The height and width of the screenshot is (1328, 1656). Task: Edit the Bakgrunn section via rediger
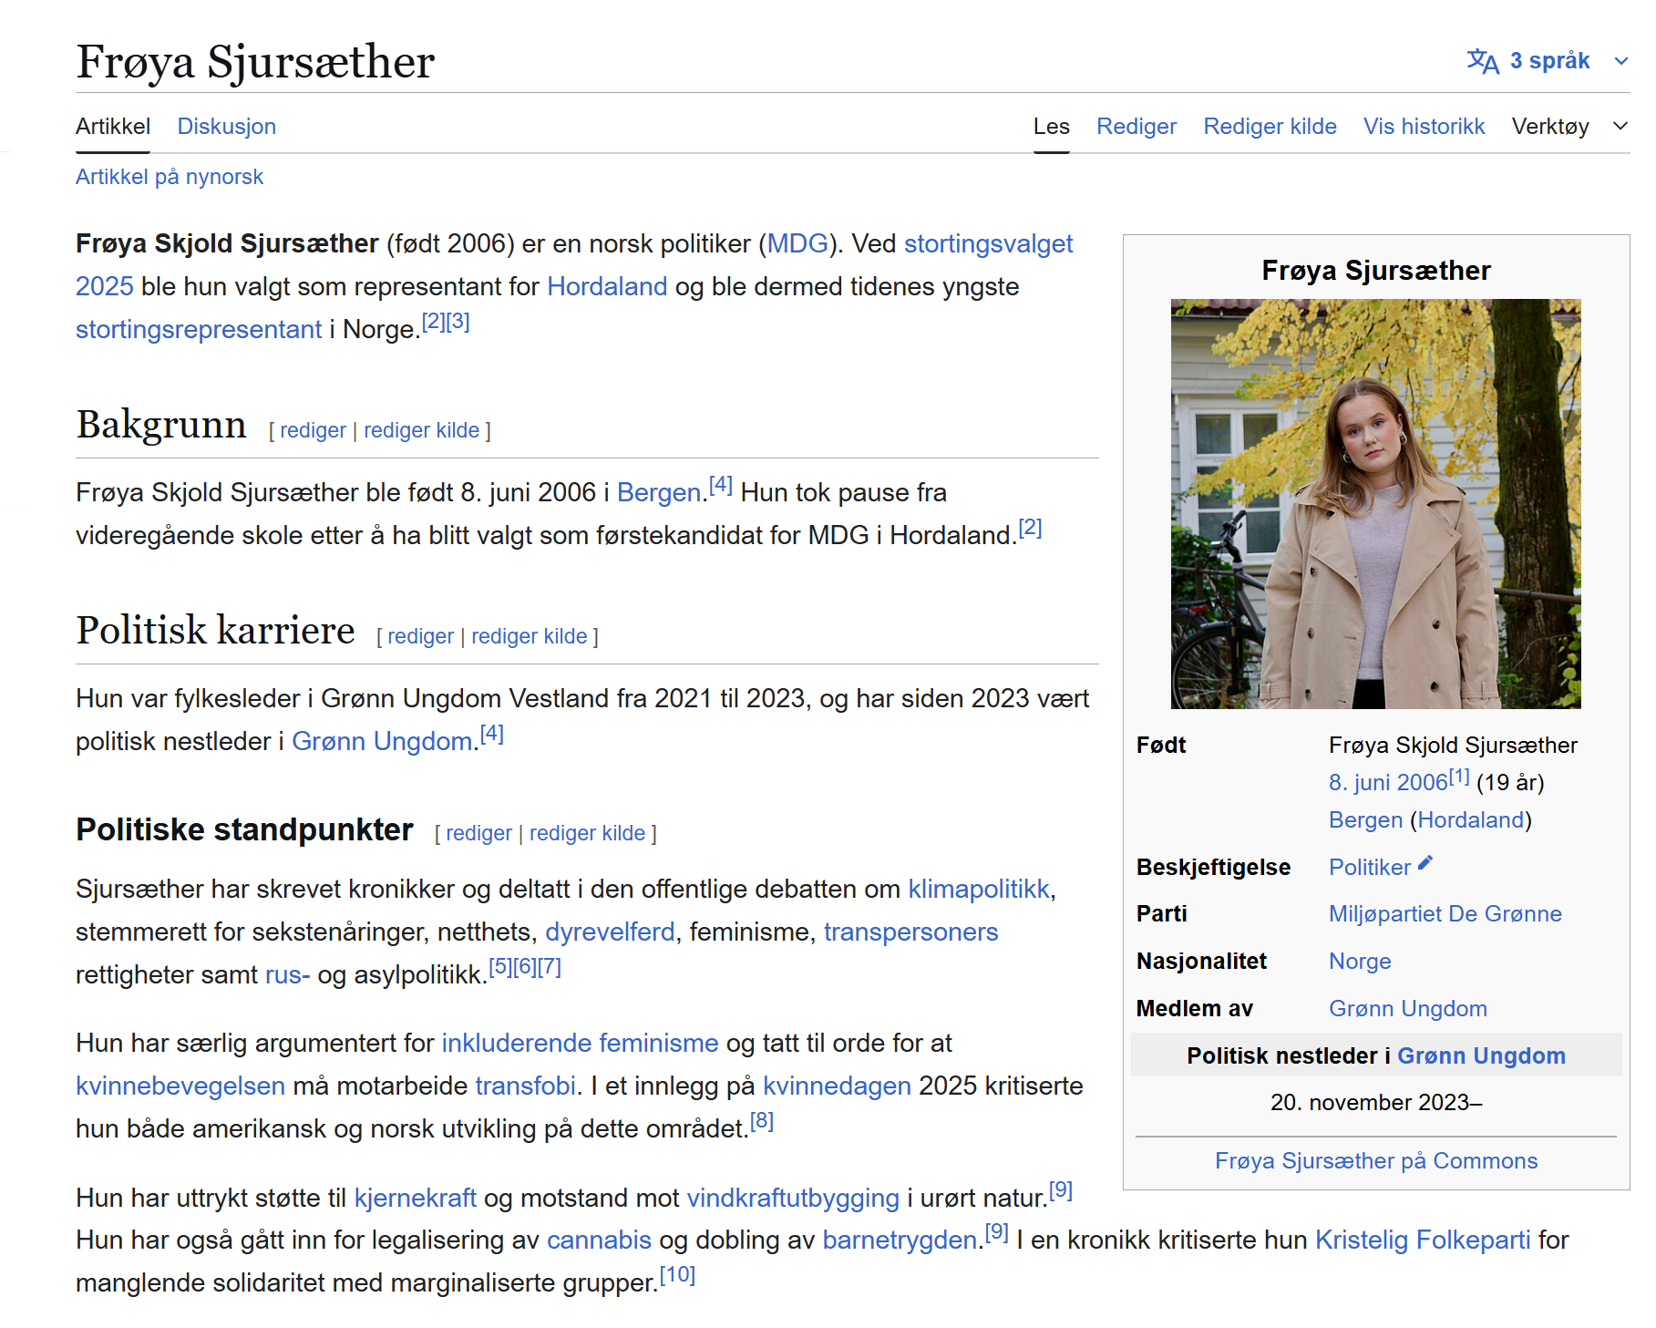click(313, 430)
